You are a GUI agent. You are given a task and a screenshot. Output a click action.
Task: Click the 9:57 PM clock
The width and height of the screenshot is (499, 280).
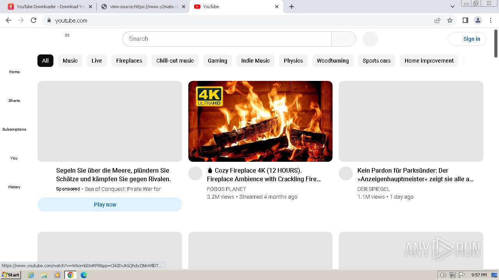479,275
